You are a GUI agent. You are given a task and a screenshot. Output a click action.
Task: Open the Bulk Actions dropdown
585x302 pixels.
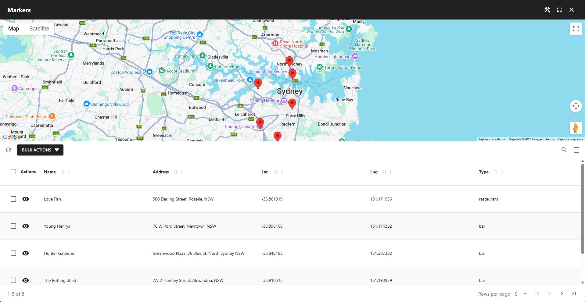click(40, 150)
